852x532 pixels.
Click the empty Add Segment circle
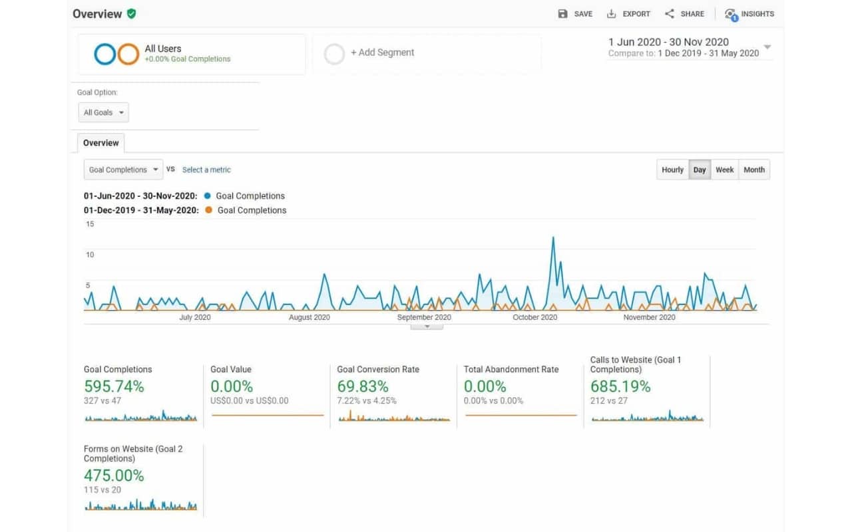[334, 54]
